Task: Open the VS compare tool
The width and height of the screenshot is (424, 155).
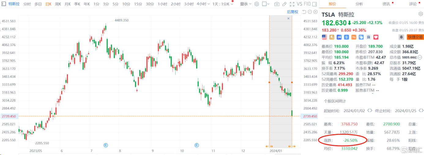Action: click(x=299, y=4)
